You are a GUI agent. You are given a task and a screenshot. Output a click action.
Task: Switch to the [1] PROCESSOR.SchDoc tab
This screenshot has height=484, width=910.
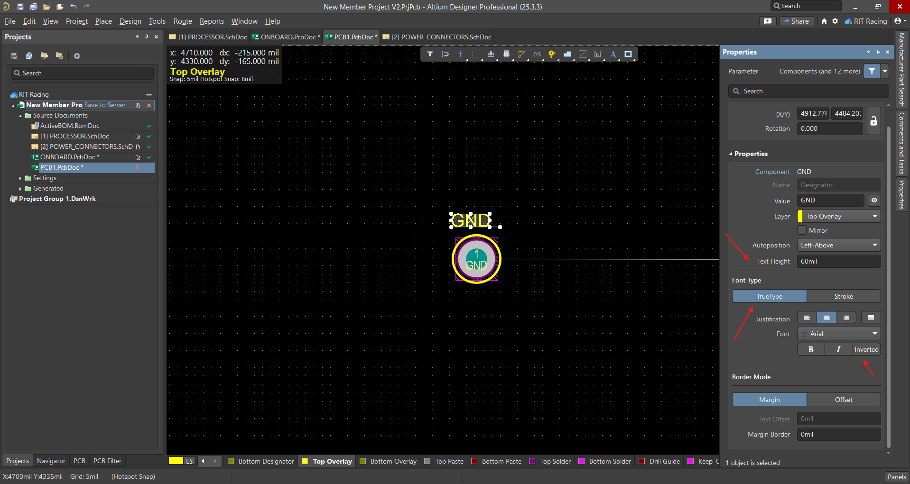point(208,37)
